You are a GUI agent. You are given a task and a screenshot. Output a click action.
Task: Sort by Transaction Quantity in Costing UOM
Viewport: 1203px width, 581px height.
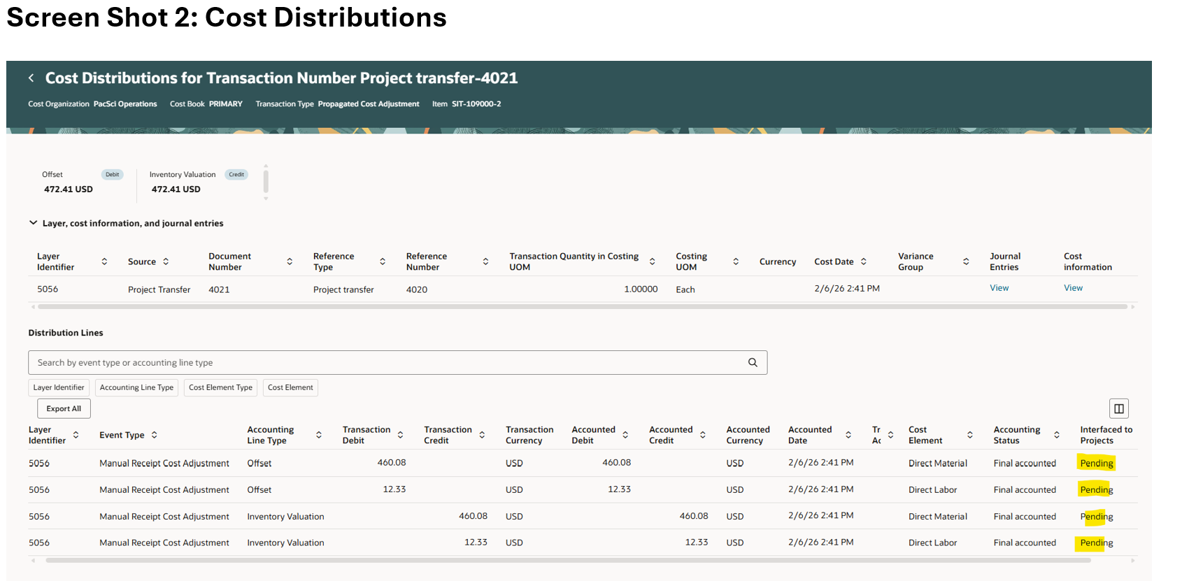[652, 261]
